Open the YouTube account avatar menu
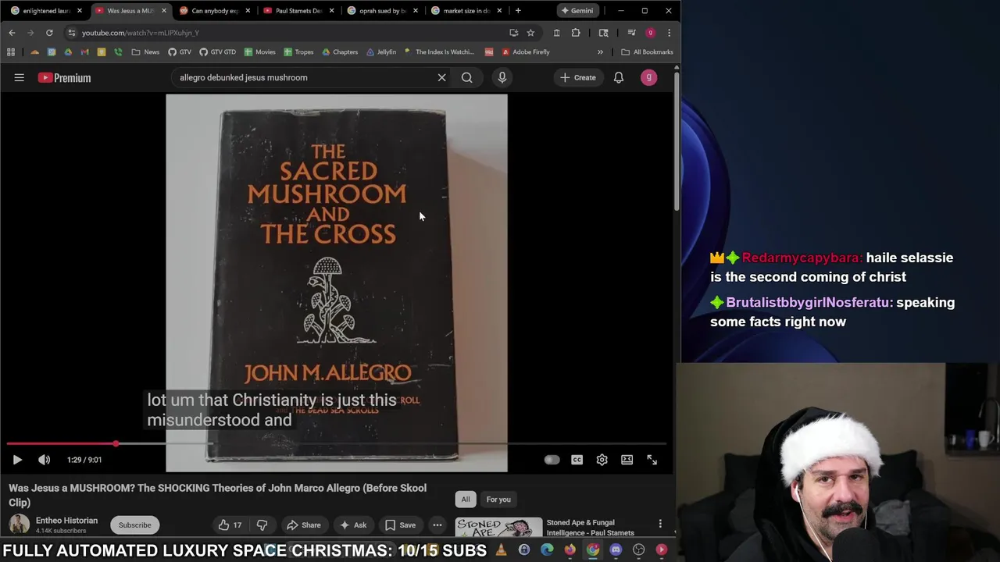Image resolution: width=1000 pixels, height=562 pixels. (648, 77)
